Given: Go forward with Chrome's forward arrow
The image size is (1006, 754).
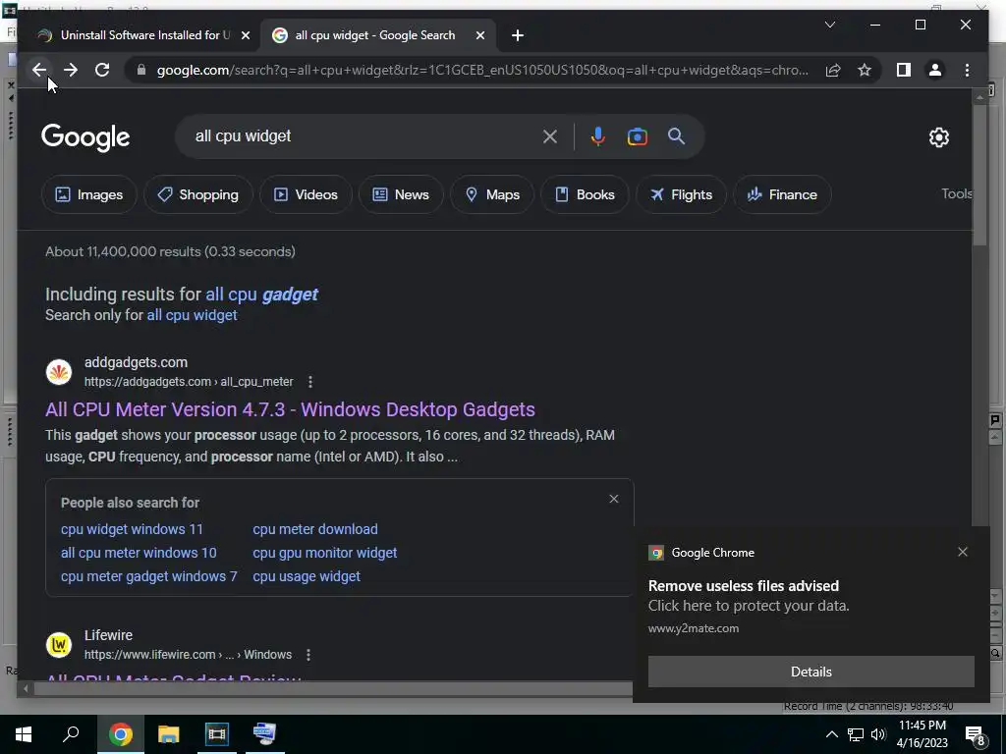Looking at the screenshot, I should 71,70.
